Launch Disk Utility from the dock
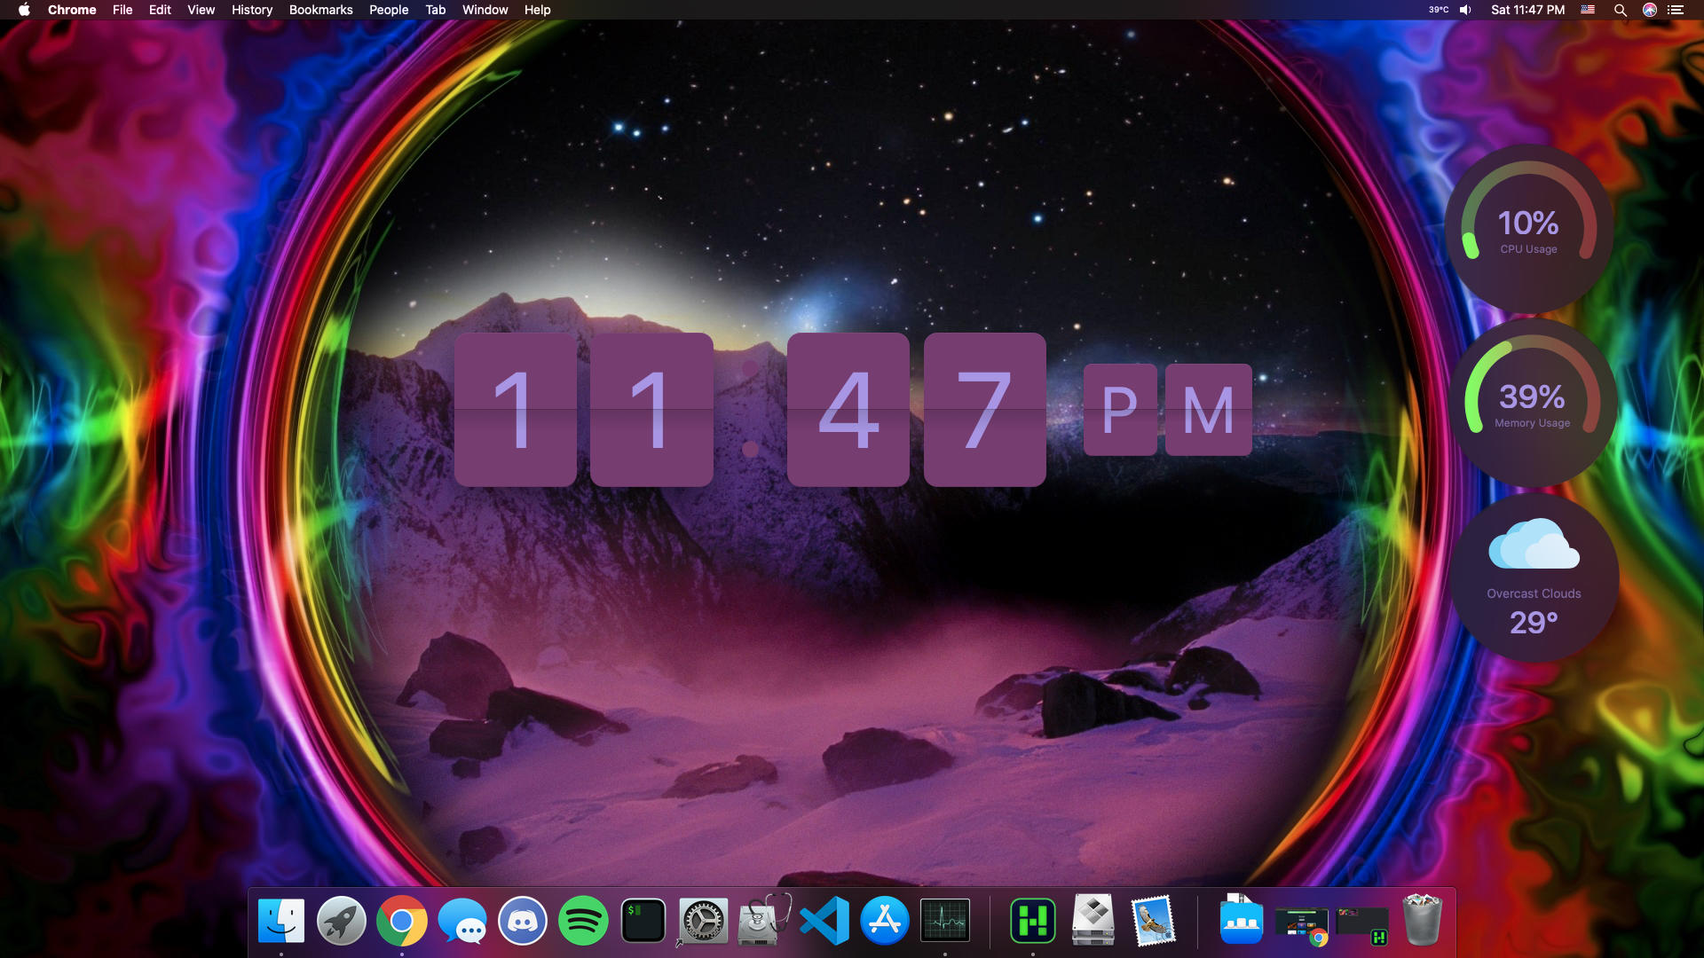Screen dimensions: 1704x958 (x=764, y=921)
